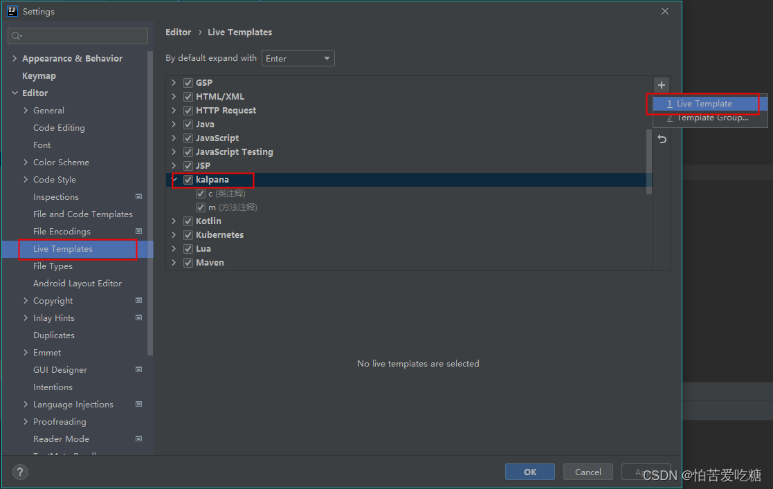Open the expand-with Enter dropdown

coord(298,58)
